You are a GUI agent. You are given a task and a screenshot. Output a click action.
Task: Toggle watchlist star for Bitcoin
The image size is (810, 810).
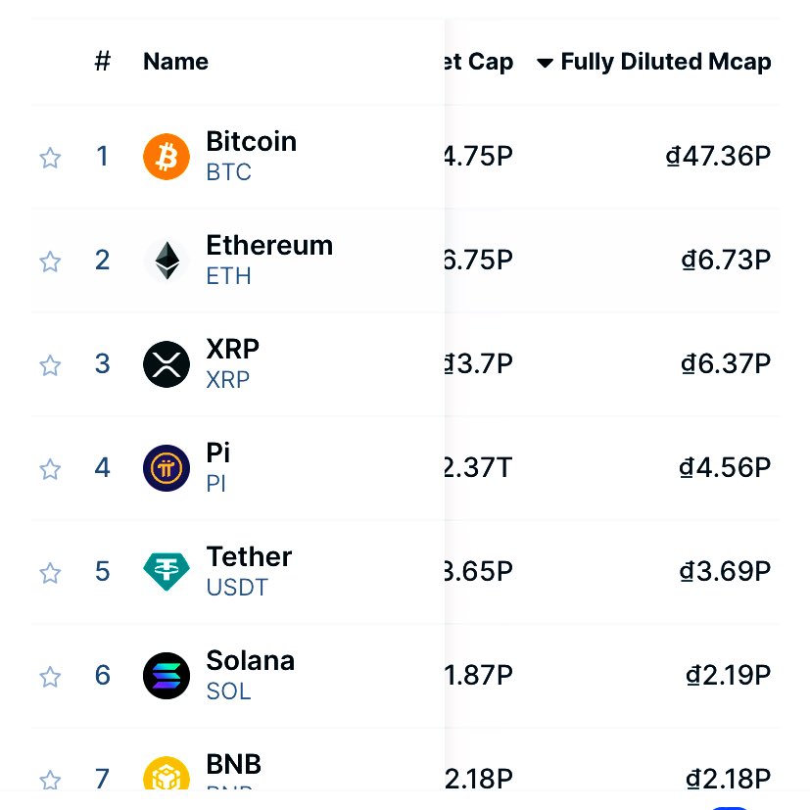50,158
